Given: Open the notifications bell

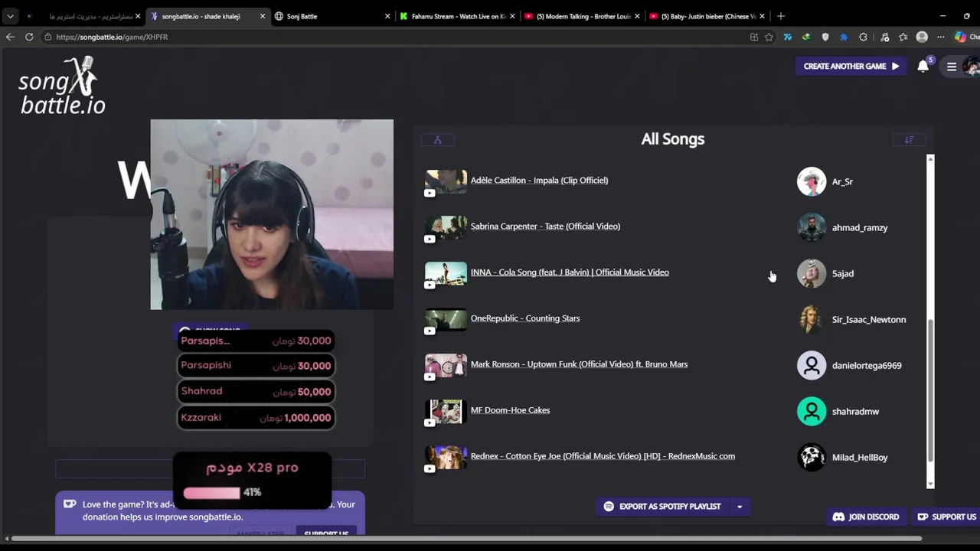Looking at the screenshot, I should pos(923,66).
